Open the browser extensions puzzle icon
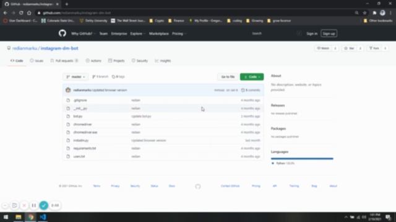Viewport: 396px width, 222px height. [374, 13]
